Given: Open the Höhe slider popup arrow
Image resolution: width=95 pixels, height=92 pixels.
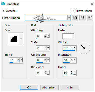Looking at the screenshot, I should (75, 73).
